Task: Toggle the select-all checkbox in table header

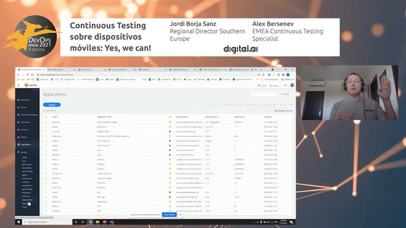Action: pos(46,117)
